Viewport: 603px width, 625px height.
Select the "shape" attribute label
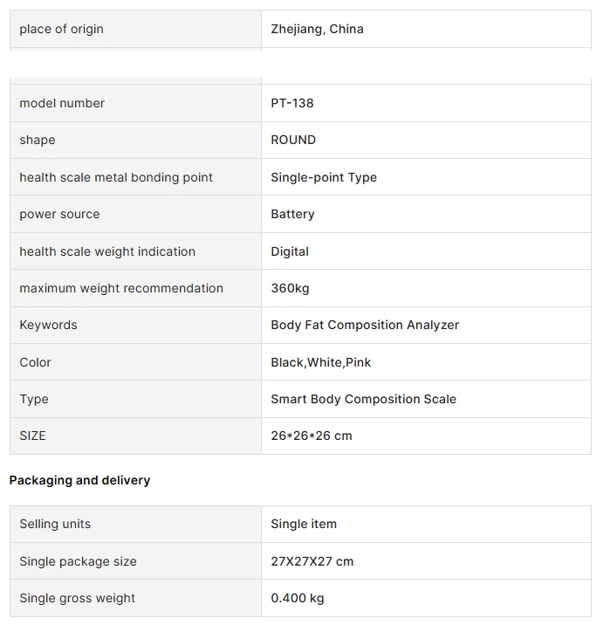[38, 140]
